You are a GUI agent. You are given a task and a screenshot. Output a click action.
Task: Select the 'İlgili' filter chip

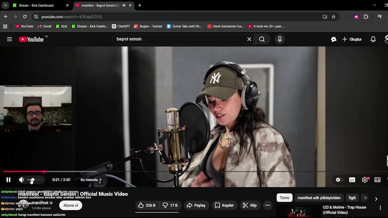[x=352, y=198]
